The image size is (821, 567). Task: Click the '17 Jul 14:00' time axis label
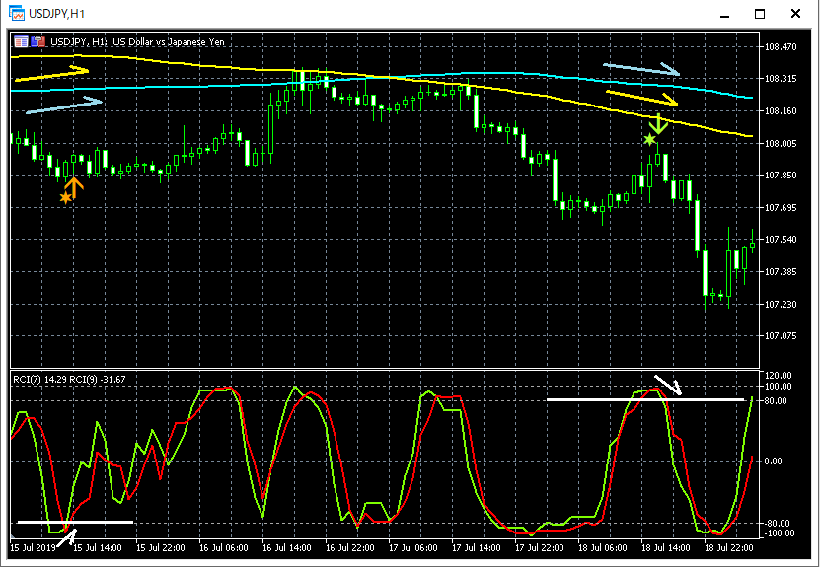point(477,548)
